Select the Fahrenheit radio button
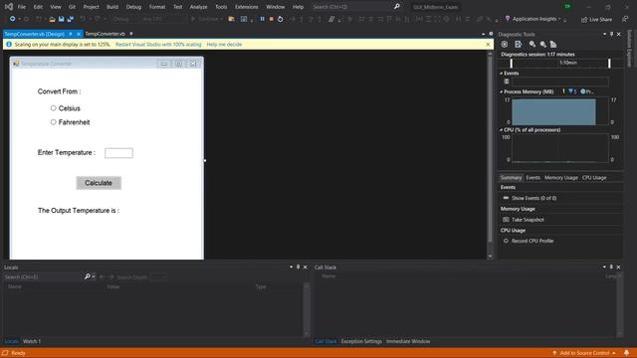This screenshot has width=637, height=358. [53, 121]
